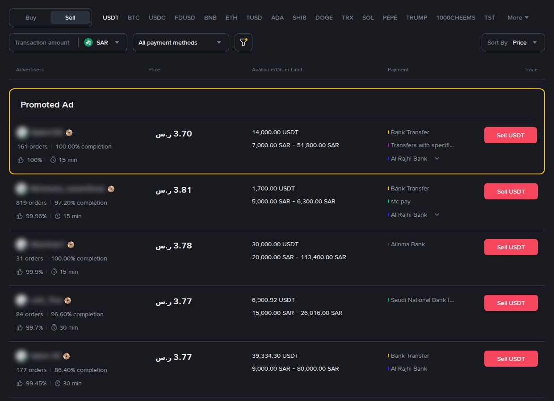Viewport: 554px width, 401px height.
Task: Select TRUMP coin tab
Action: (x=417, y=17)
